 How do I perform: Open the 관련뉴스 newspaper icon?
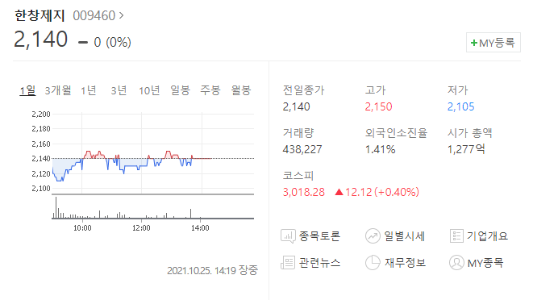[x=288, y=263]
